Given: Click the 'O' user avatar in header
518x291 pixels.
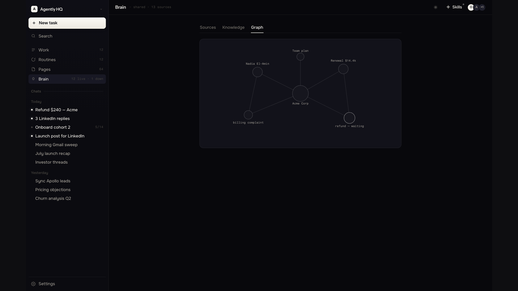Looking at the screenshot, I should pos(471,7).
